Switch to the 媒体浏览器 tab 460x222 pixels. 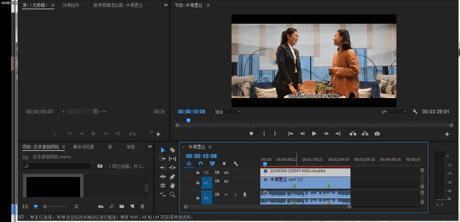pyautogui.click(x=83, y=146)
